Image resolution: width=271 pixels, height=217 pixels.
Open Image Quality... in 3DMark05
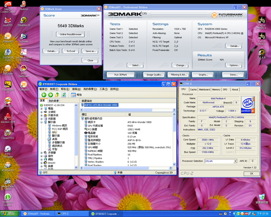[155, 75]
